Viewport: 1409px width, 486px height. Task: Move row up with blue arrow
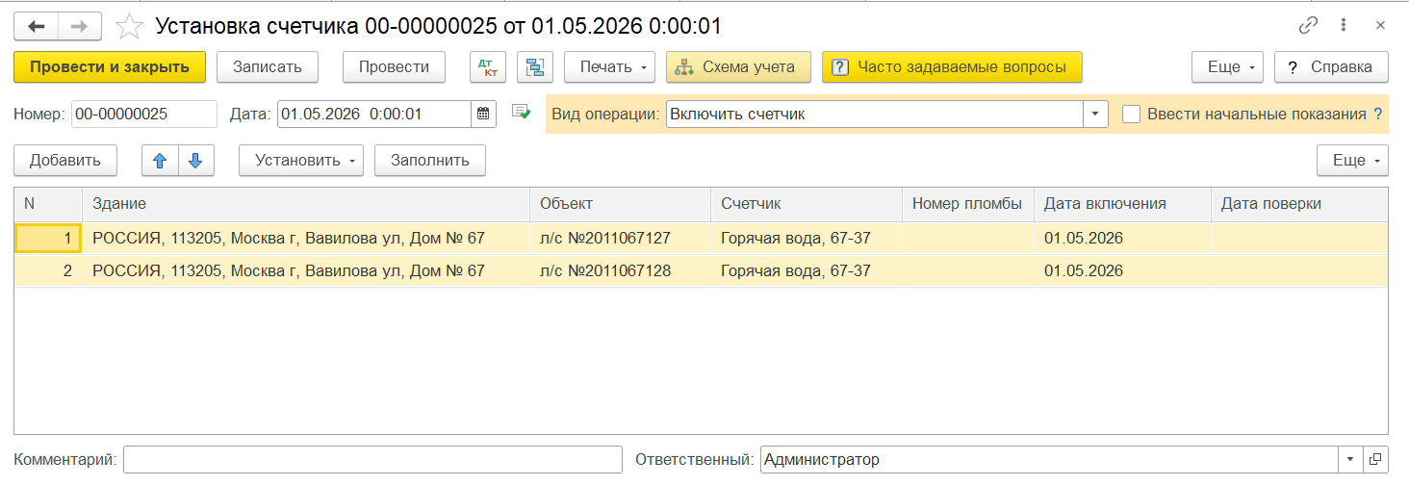[x=160, y=161]
